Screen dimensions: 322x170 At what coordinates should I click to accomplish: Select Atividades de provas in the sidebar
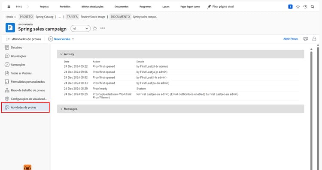pos(25,107)
